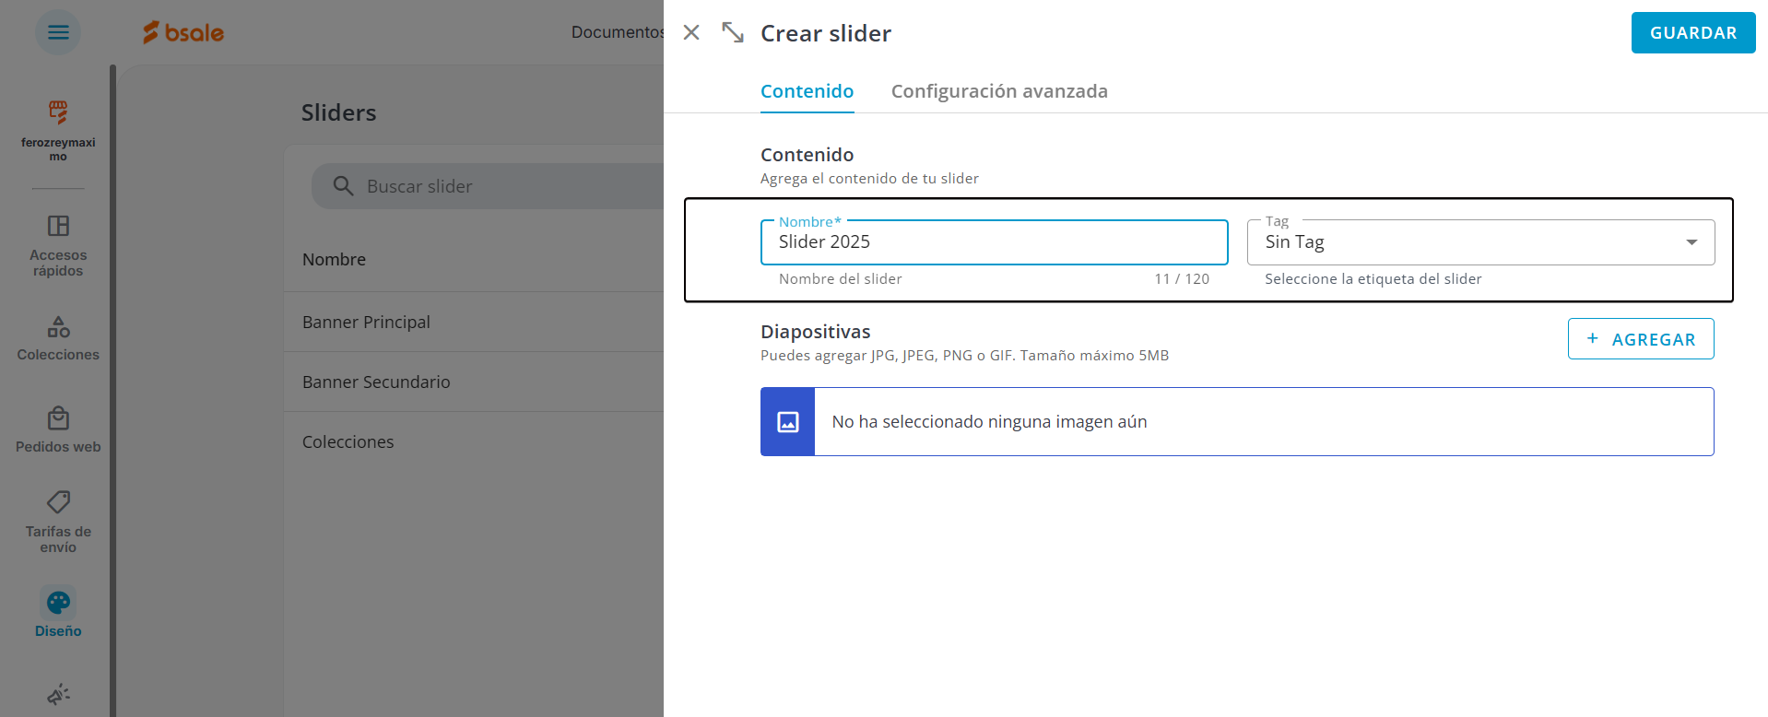Open Documentos in the top menu
This screenshot has height=717, width=1768.
coord(618,32)
